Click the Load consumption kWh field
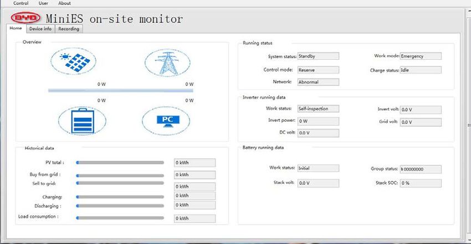 (x=194, y=219)
